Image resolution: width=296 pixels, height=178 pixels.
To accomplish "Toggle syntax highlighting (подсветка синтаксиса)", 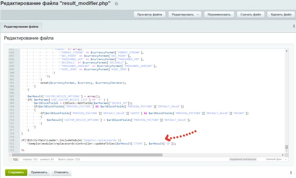I will click(x=243, y=159).
